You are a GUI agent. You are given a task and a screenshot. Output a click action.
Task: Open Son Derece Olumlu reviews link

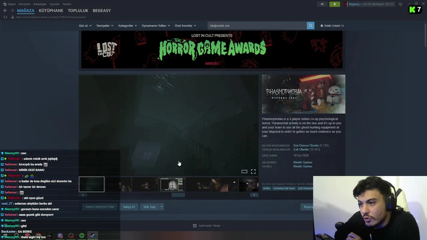click(306, 145)
